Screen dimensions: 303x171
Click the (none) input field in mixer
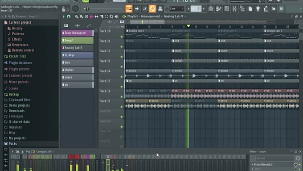click(274, 158)
